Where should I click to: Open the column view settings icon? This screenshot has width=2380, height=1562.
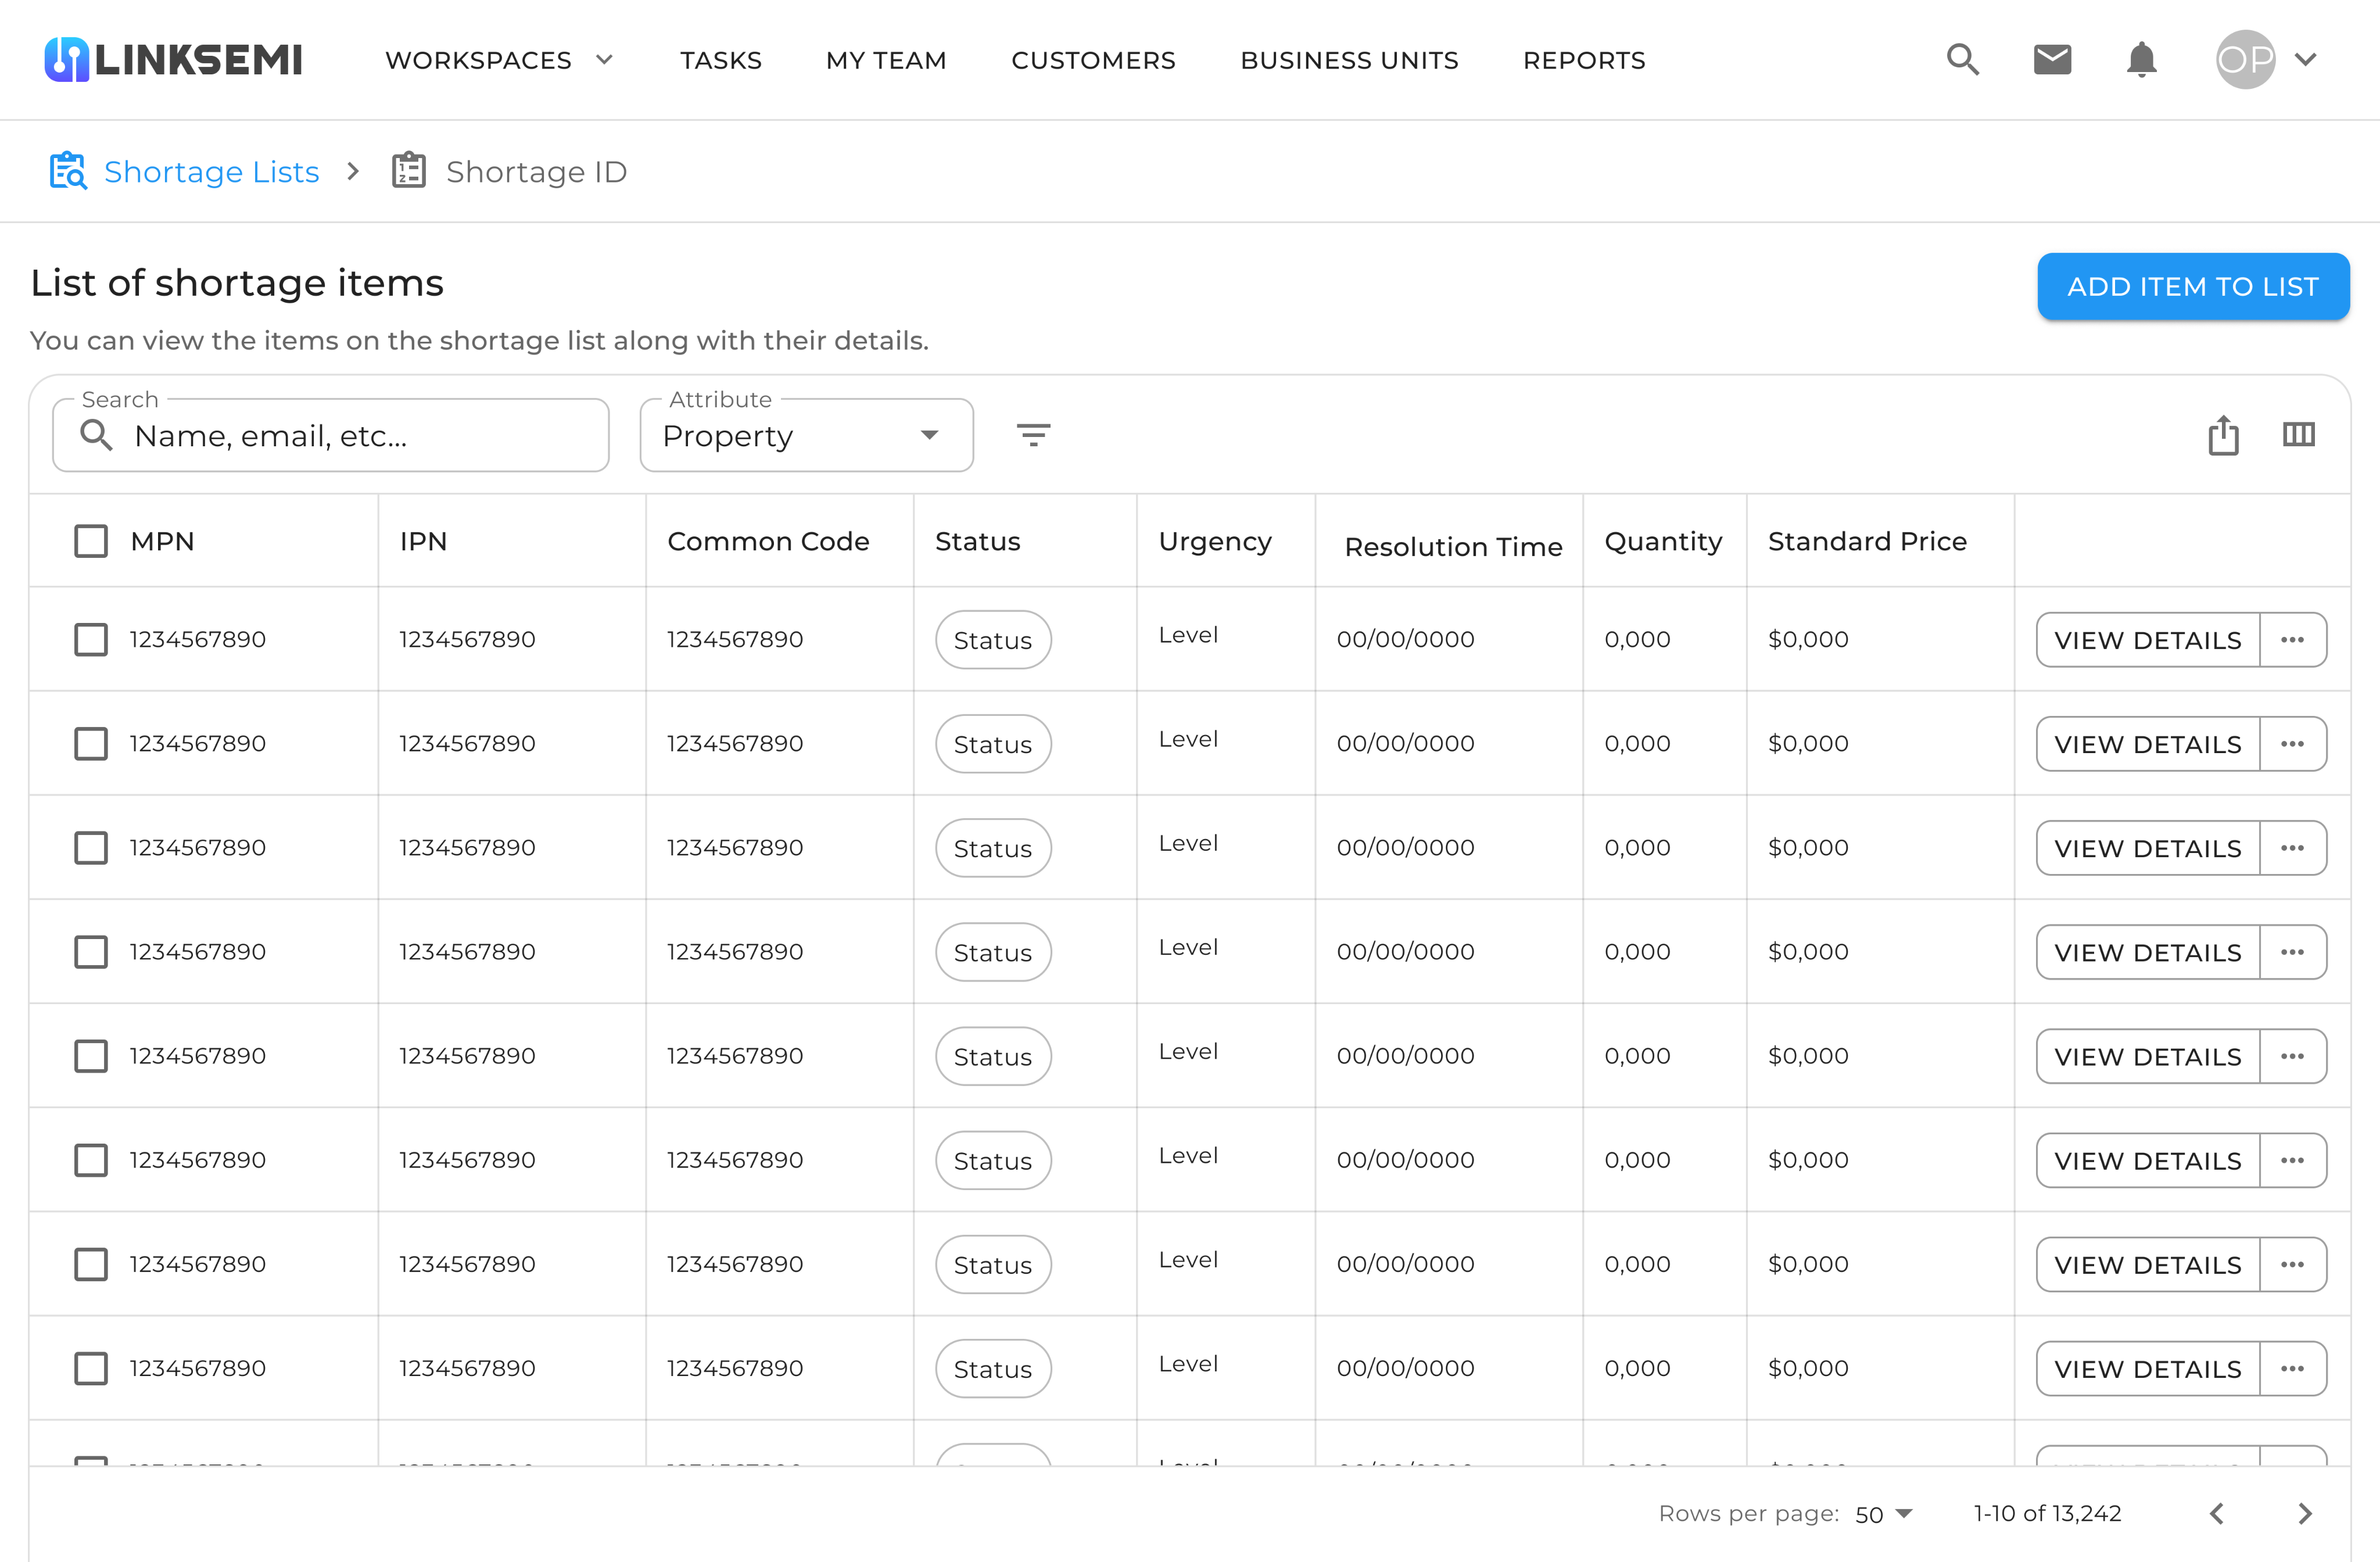pyautogui.click(x=2299, y=435)
